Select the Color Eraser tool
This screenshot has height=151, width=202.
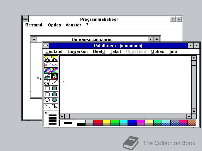[47, 70]
